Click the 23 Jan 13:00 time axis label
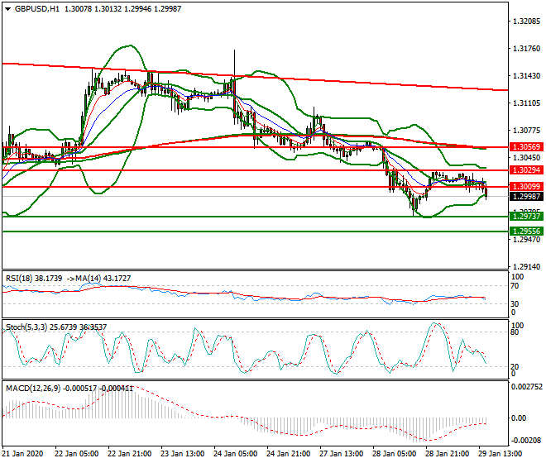This screenshot has width=546, height=463. (x=183, y=454)
